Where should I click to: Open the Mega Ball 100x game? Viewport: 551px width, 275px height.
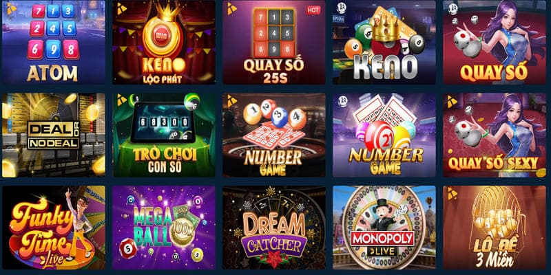pyautogui.click(x=164, y=228)
